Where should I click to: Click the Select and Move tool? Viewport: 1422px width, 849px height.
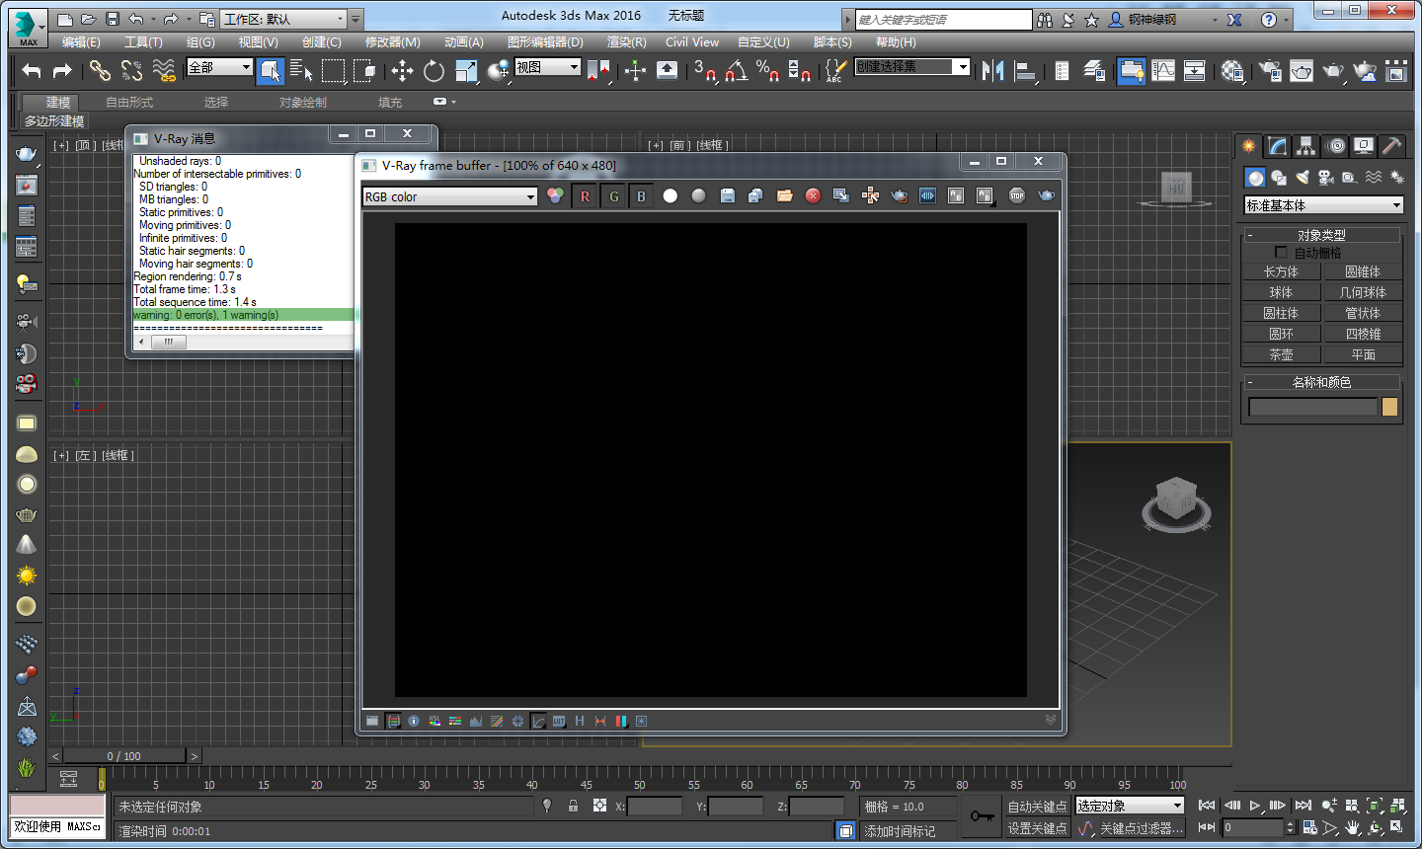402,70
